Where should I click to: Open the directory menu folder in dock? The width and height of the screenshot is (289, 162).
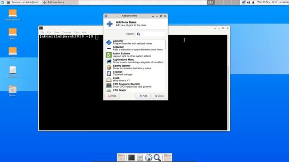[x=168, y=157]
